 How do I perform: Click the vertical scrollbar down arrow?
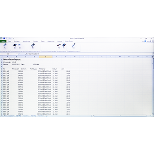153,114
